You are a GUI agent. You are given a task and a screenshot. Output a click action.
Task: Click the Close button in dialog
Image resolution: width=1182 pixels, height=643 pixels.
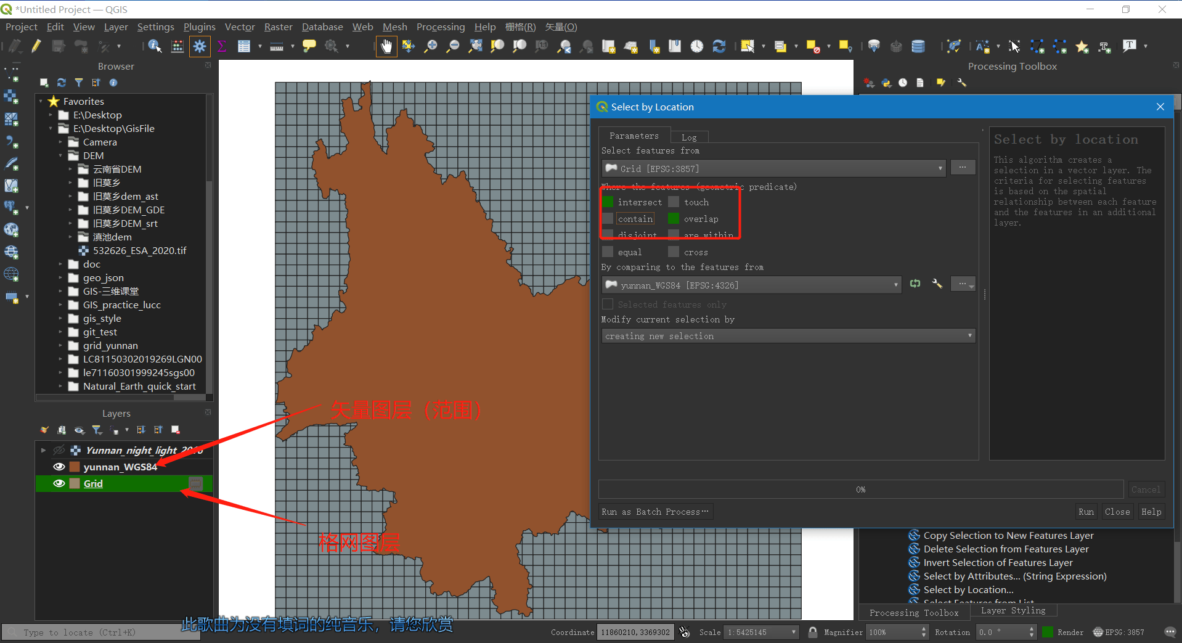pyautogui.click(x=1117, y=512)
